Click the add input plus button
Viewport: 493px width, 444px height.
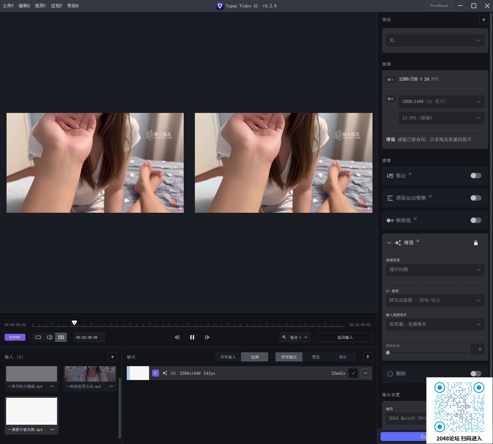coord(112,357)
